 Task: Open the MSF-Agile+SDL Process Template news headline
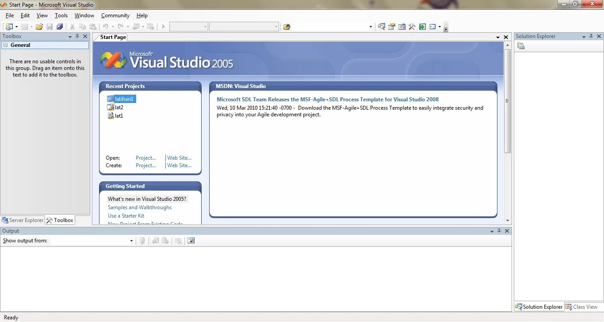coord(328,100)
